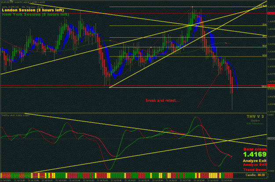Click the 'THV V 3' indicator title
The height and width of the screenshot is (182, 275).
255,117
